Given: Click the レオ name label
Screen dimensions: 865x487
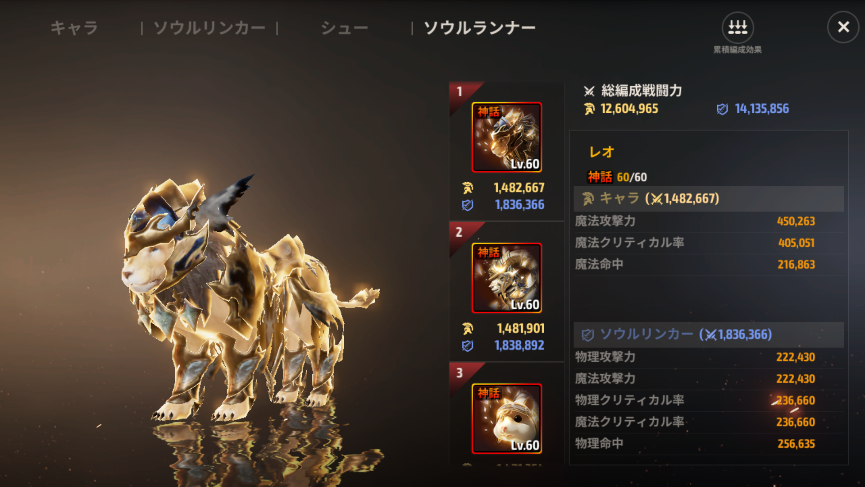Looking at the screenshot, I should click(602, 152).
